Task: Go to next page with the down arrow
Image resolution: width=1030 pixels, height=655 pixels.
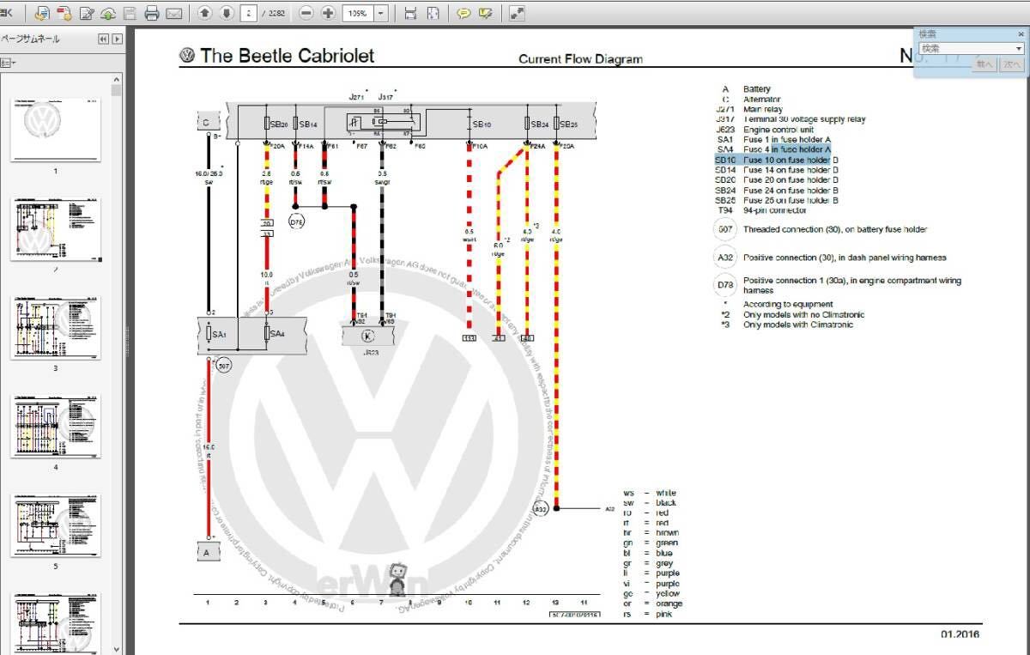Action: coord(226,13)
